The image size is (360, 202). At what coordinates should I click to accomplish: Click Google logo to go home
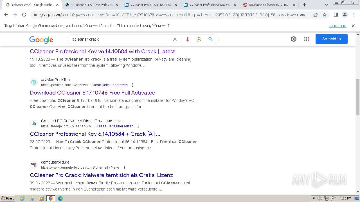click(x=41, y=40)
